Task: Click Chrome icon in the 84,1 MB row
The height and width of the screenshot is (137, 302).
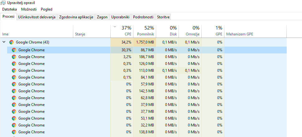Action: click(14, 77)
